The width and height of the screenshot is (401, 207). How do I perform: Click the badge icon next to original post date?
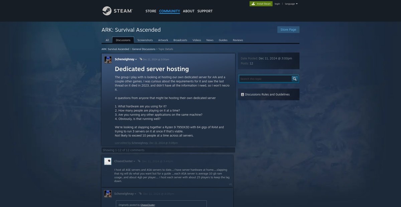[x=141, y=59]
